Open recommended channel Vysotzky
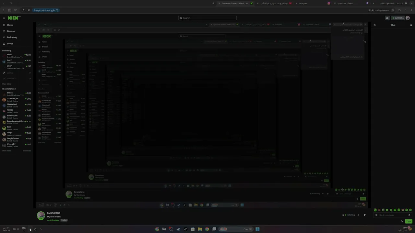The width and height of the screenshot is (415, 233). tap(17, 145)
